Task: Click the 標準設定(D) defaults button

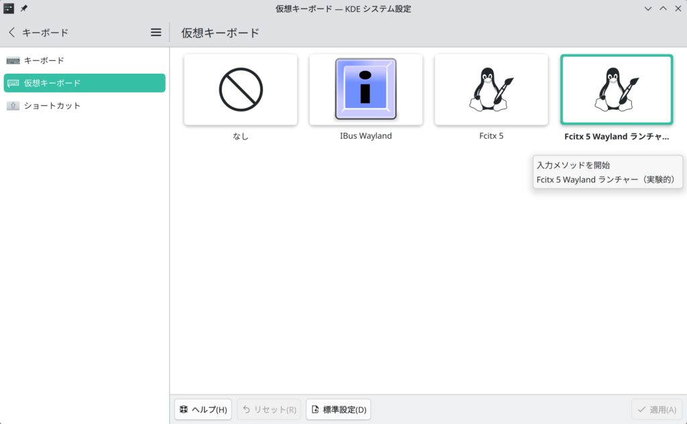Action: [x=338, y=409]
